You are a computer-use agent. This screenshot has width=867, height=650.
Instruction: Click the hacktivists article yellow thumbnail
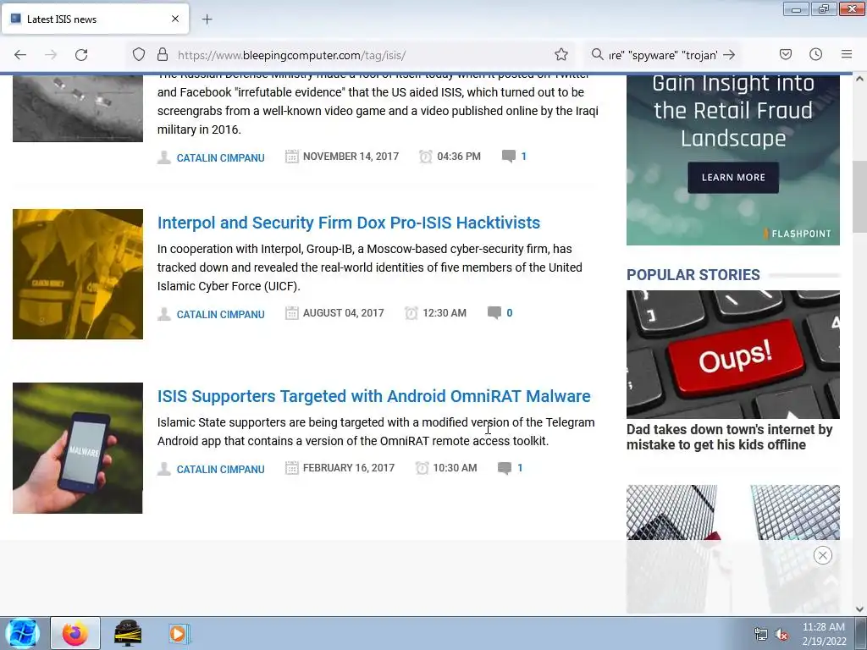(x=78, y=274)
